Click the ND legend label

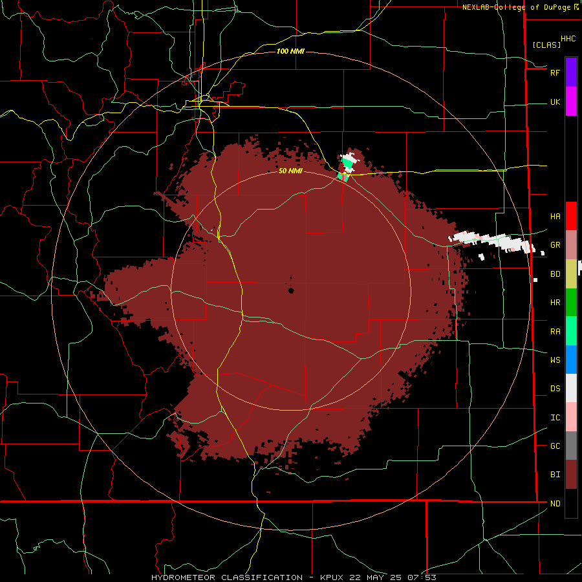[555, 504]
